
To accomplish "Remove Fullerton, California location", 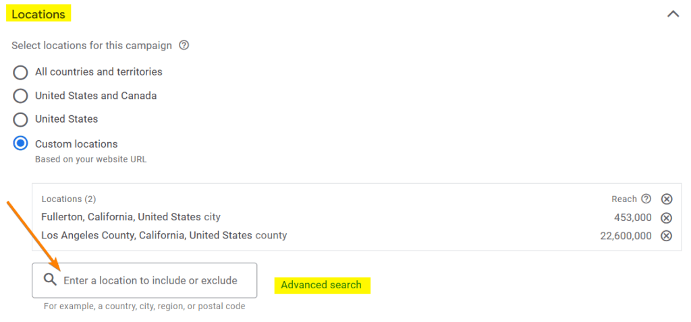I will point(666,218).
